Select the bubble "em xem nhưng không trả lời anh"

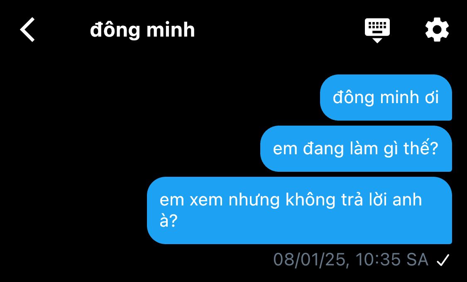(300, 210)
